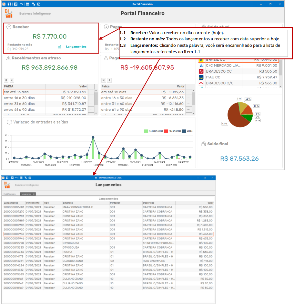Click the R$ 87.563,26 Saldo final value
Image resolution: width=294 pixels, height=305 pixels.
coord(239,159)
